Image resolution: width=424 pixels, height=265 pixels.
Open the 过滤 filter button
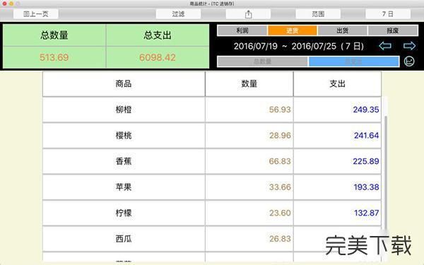179,14
